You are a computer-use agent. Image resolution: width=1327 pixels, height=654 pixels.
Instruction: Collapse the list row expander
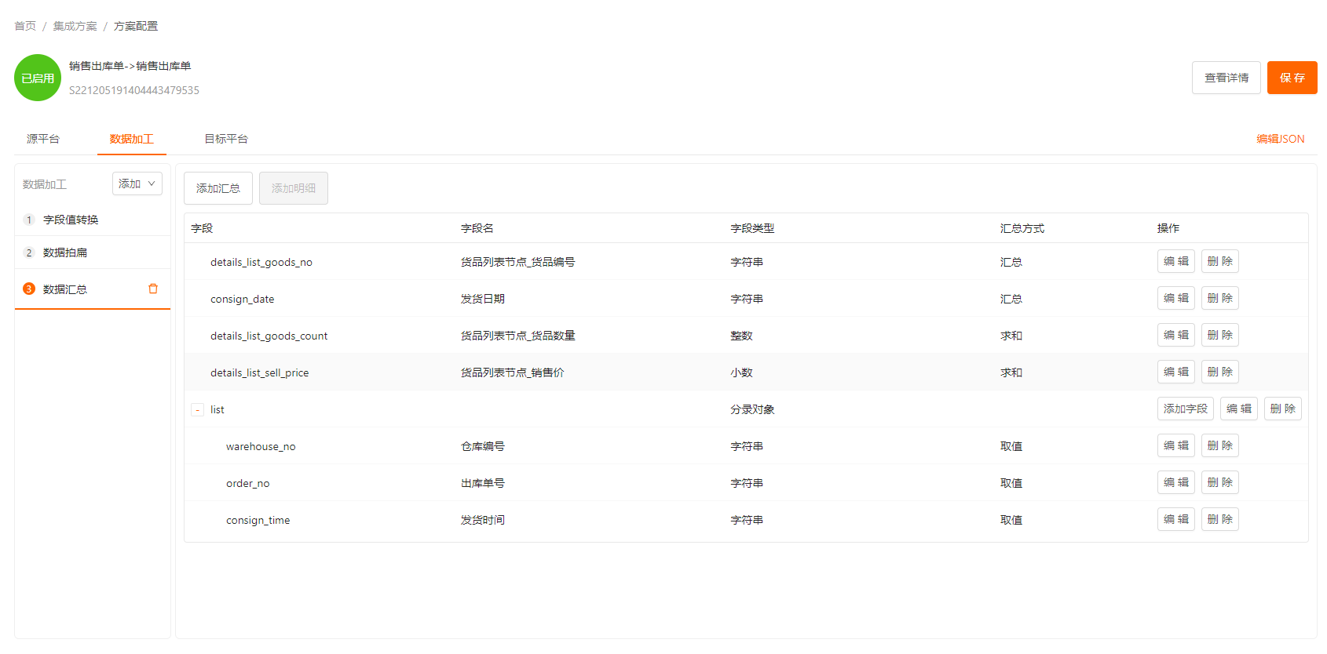[198, 410]
